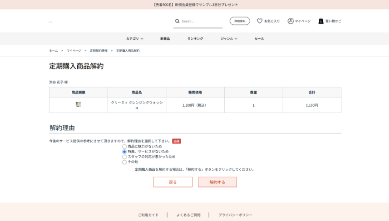The height and width of the screenshot is (221, 389).
Task: Select the 商品に魅力がないため radio option
Action: (x=125, y=147)
